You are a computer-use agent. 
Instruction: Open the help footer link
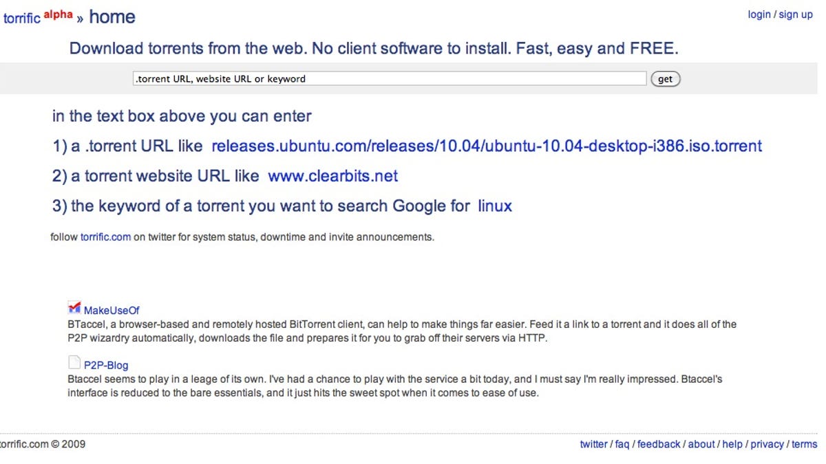coord(732,444)
